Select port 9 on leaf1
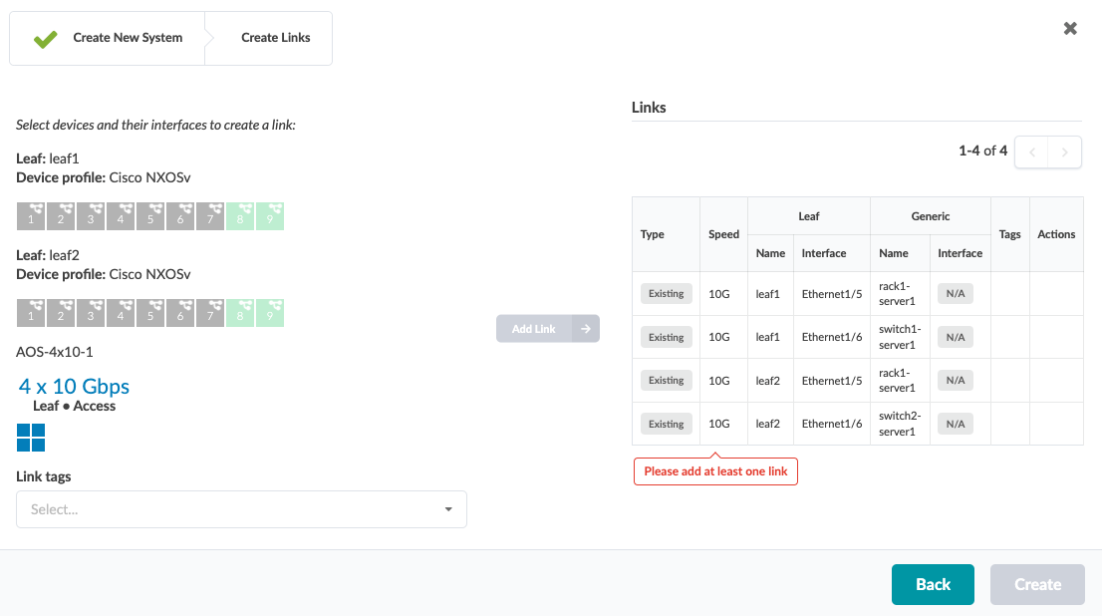 click(270, 216)
